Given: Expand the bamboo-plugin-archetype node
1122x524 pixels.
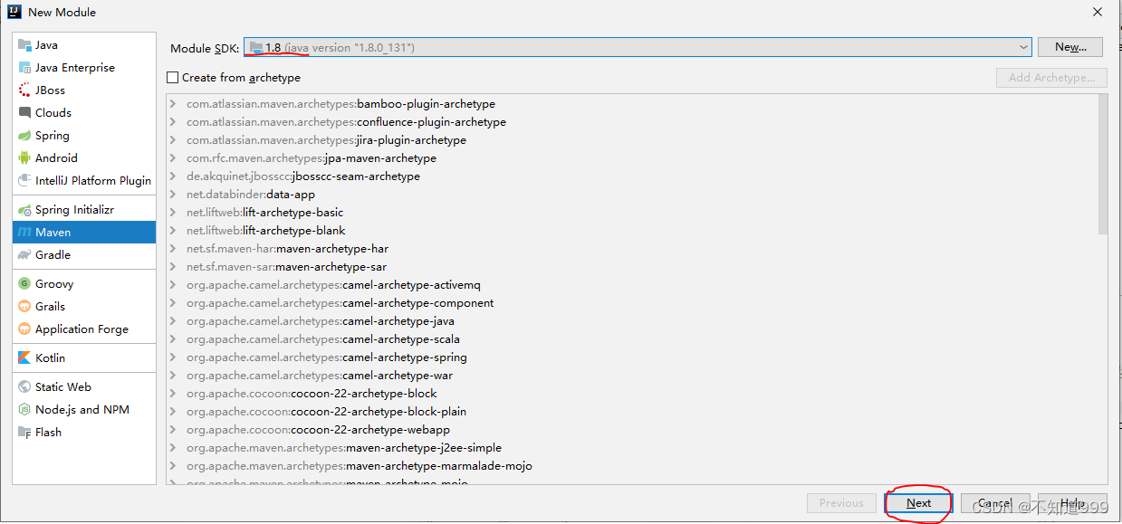Looking at the screenshot, I should coord(173,104).
